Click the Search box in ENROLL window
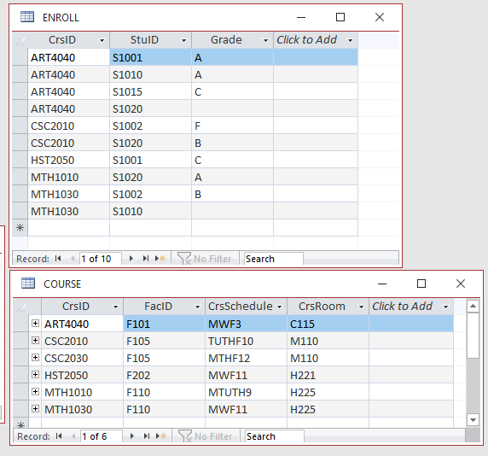The width and height of the screenshot is (488, 456). [273, 259]
